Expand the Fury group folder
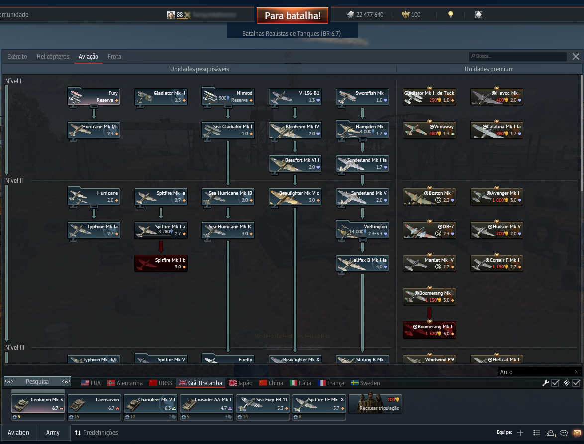Viewport: 584px width, 444px height. click(x=94, y=96)
